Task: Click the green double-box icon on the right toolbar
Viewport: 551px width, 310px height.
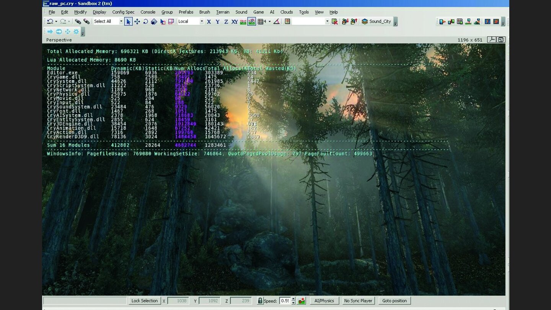Action: click(451, 21)
